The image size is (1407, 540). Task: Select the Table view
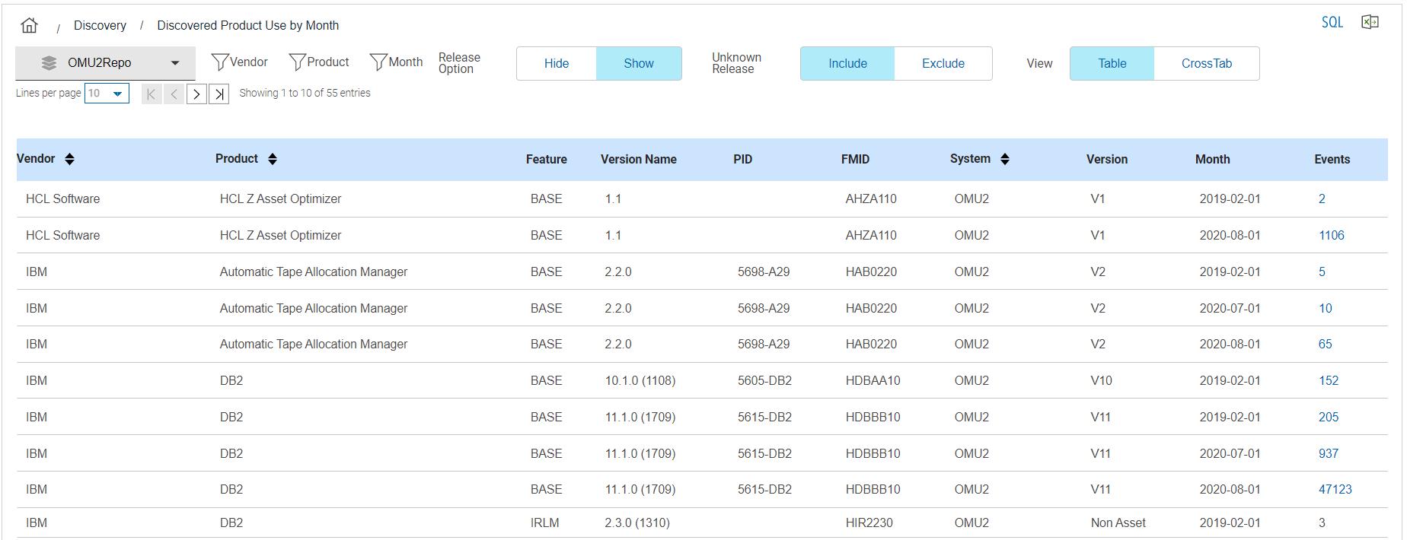(1112, 64)
